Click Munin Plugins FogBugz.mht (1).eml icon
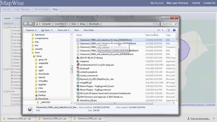Image resolution: width=217 pixels, height=122 pixels. pos(78,86)
